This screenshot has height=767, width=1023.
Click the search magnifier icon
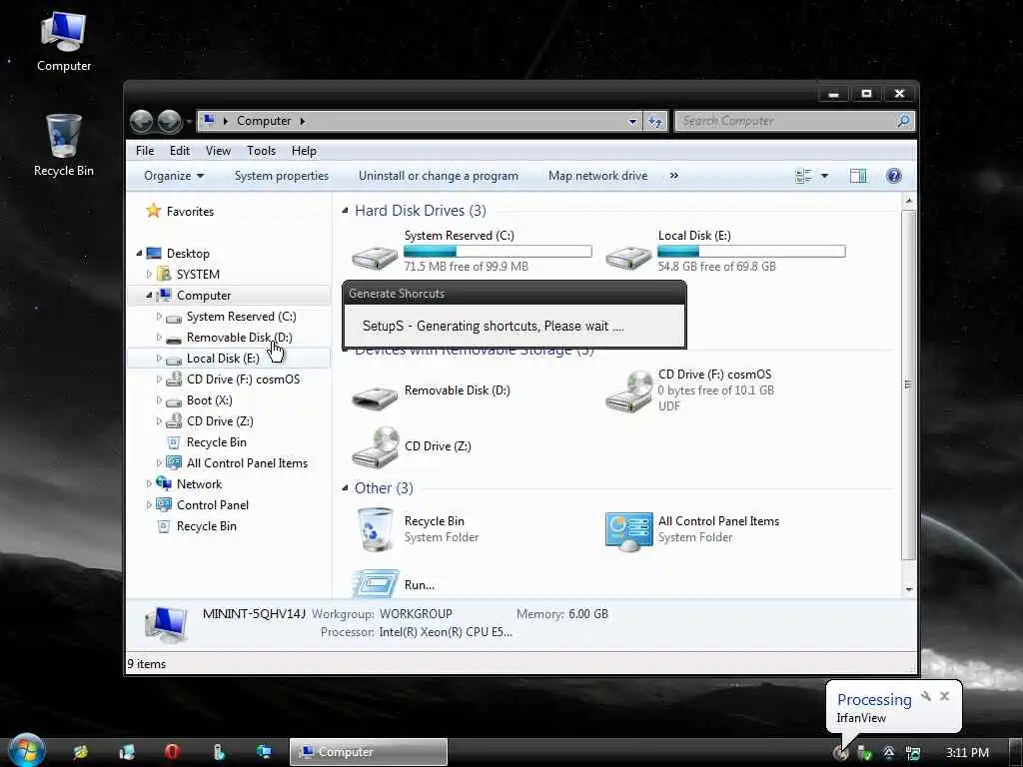(903, 121)
